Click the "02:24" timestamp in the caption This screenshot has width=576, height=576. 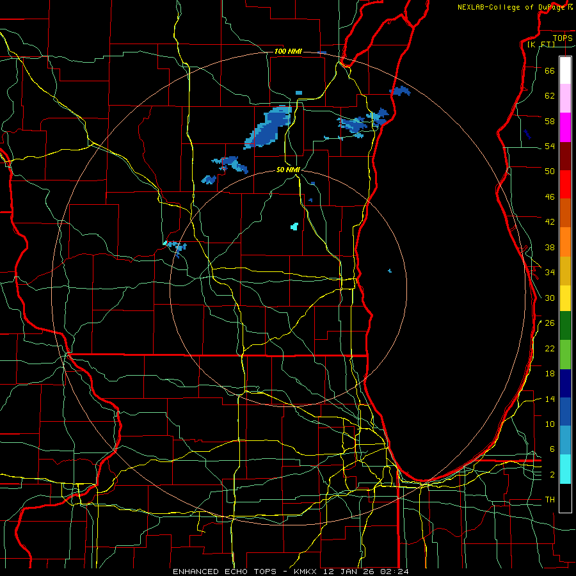[x=395, y=572]
